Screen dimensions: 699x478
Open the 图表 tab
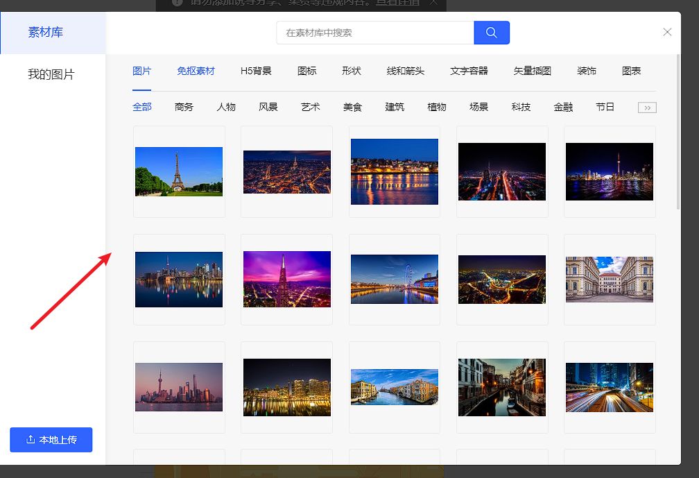[631, 71]
